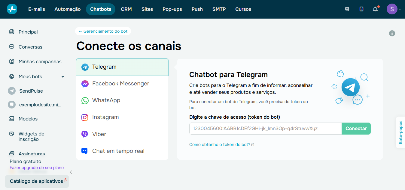Screen dimensions: 405x190
Task: Click the Meus bots sidebar icon
Action: click(12, 76)
